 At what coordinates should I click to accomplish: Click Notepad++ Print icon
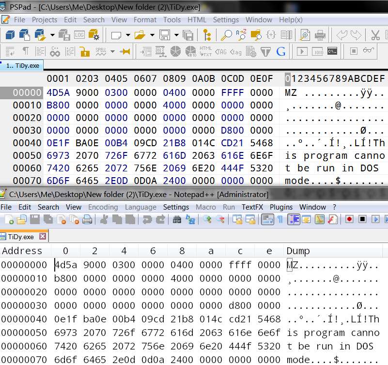tap(87, 219)
